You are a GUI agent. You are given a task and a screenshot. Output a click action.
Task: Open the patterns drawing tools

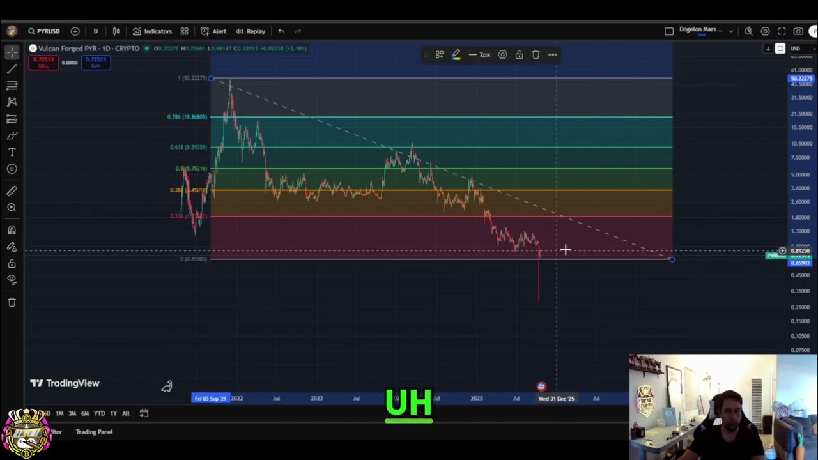pyautogui.click(x=12, y=102)
